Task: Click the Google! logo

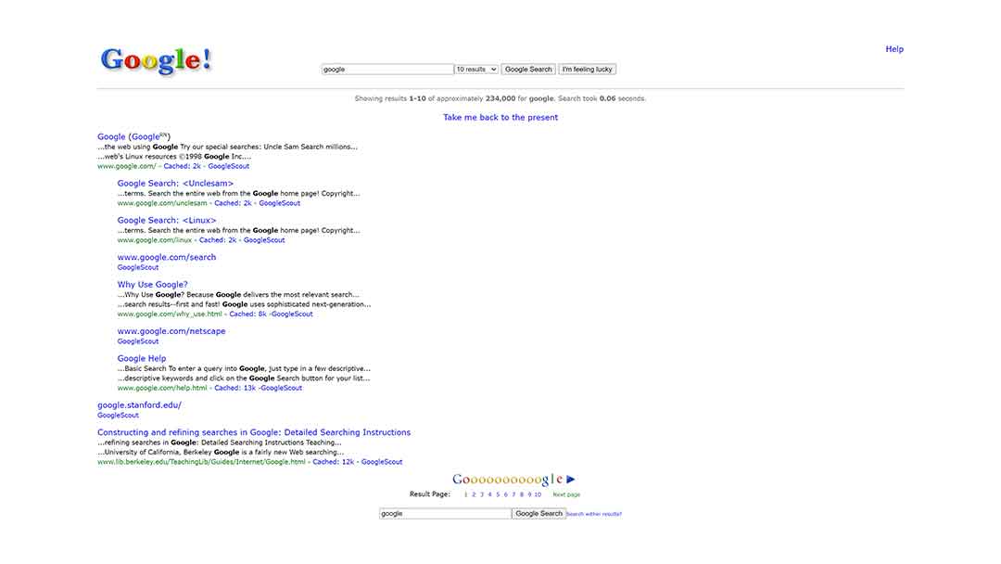Action: [156, 60]
